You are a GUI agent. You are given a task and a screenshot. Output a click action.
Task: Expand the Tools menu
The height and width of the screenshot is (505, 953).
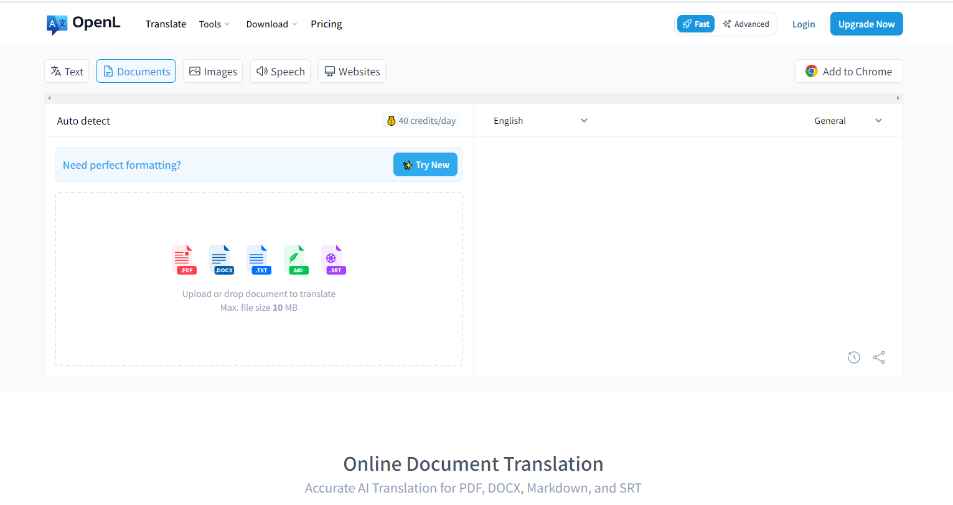coord(214,24)
